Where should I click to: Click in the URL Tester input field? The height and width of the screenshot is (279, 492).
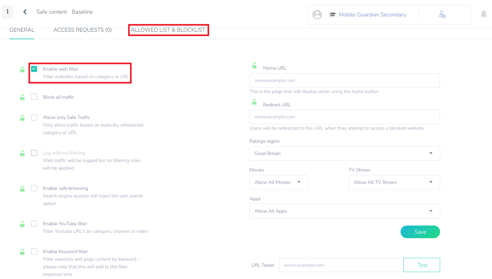pos(341,265)
